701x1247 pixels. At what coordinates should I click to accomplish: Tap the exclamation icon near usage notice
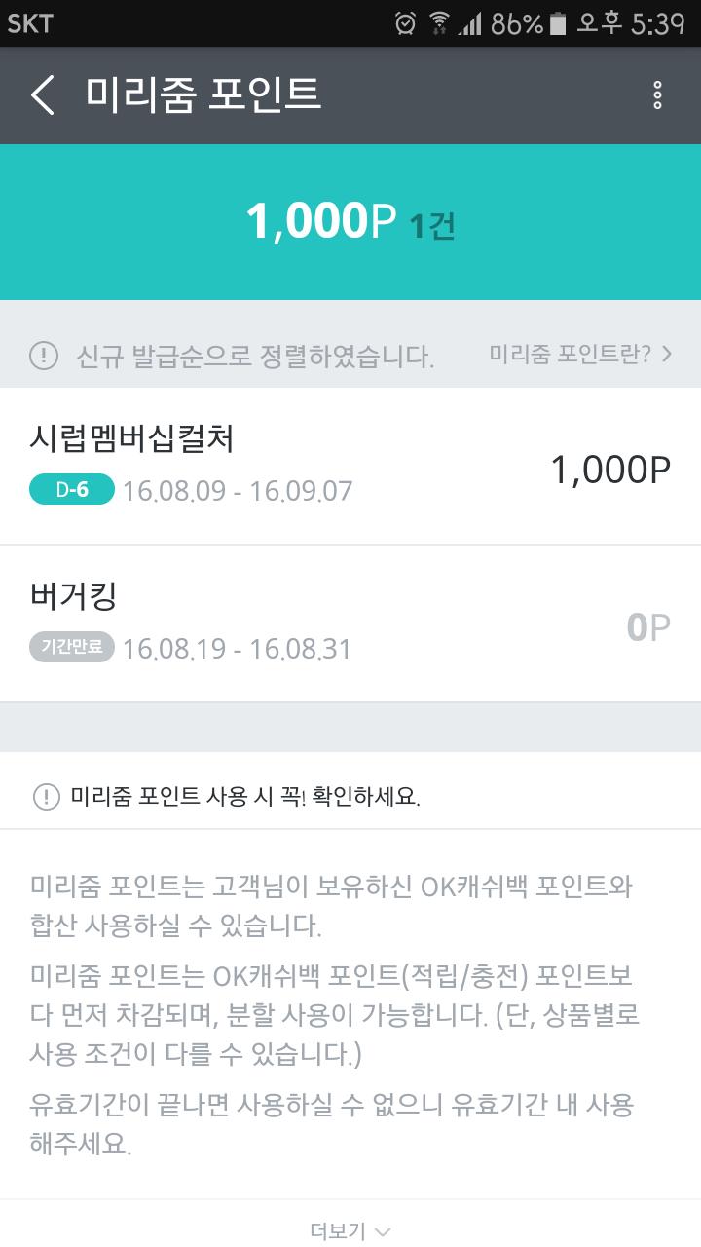click(46, 796)
